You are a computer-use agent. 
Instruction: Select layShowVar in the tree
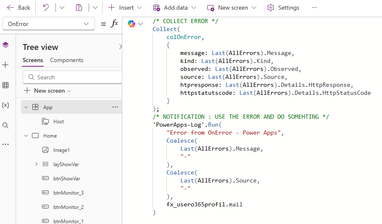[x=66, y=164]
